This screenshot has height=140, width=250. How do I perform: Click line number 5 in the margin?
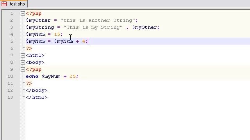pos(12,41)
